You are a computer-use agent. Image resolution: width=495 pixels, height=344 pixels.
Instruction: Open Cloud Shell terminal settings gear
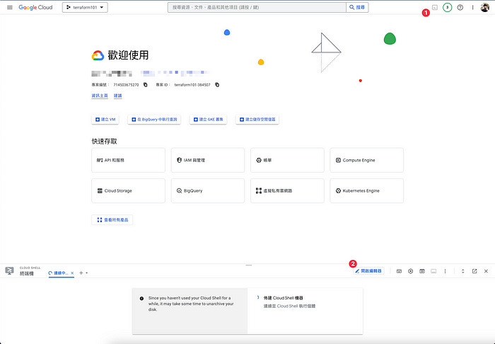tap(410, 271)
